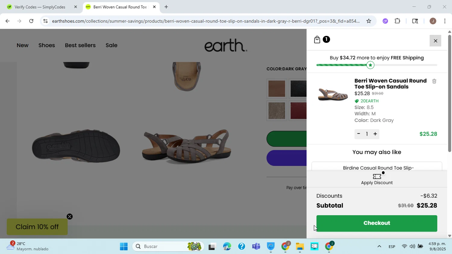
Task: Increase quantity with plus button
Action: coord(375,134)
